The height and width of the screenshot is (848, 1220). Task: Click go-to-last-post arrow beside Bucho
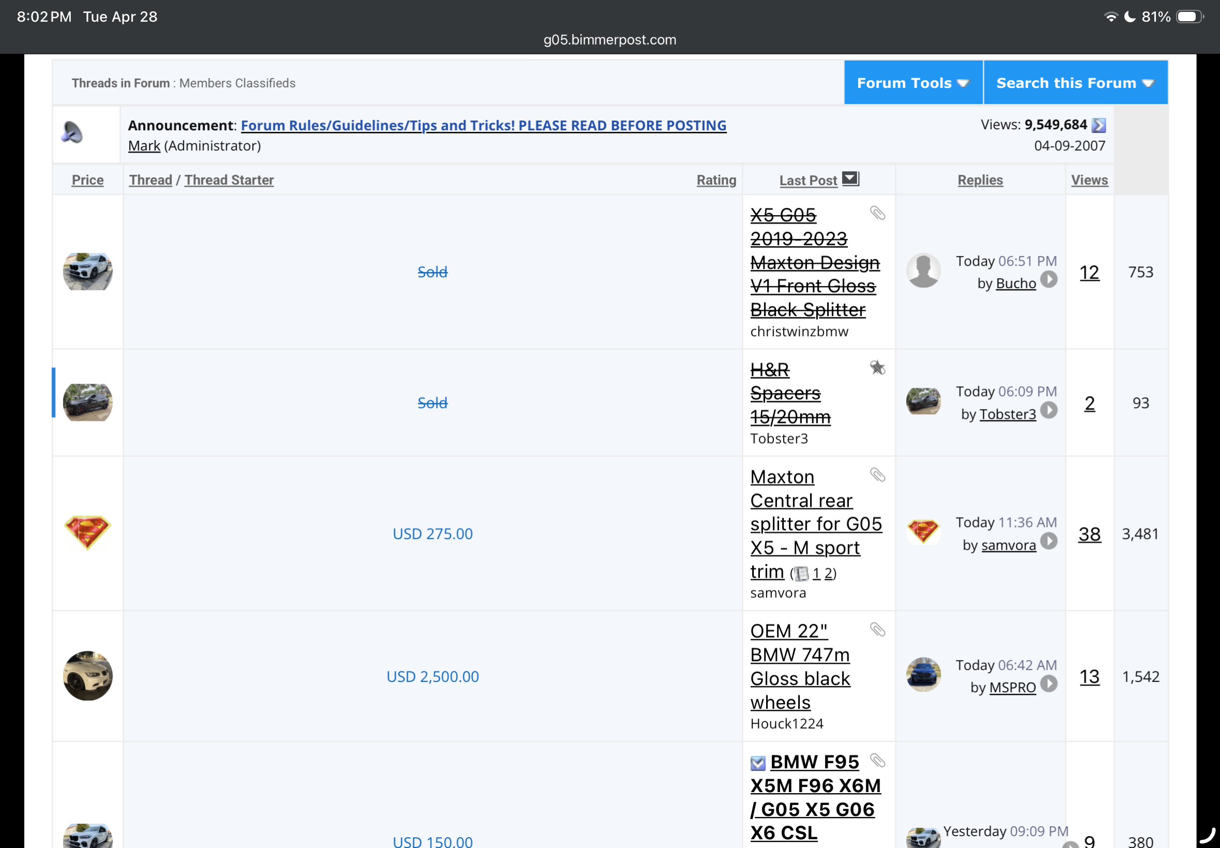[1048, 280]
